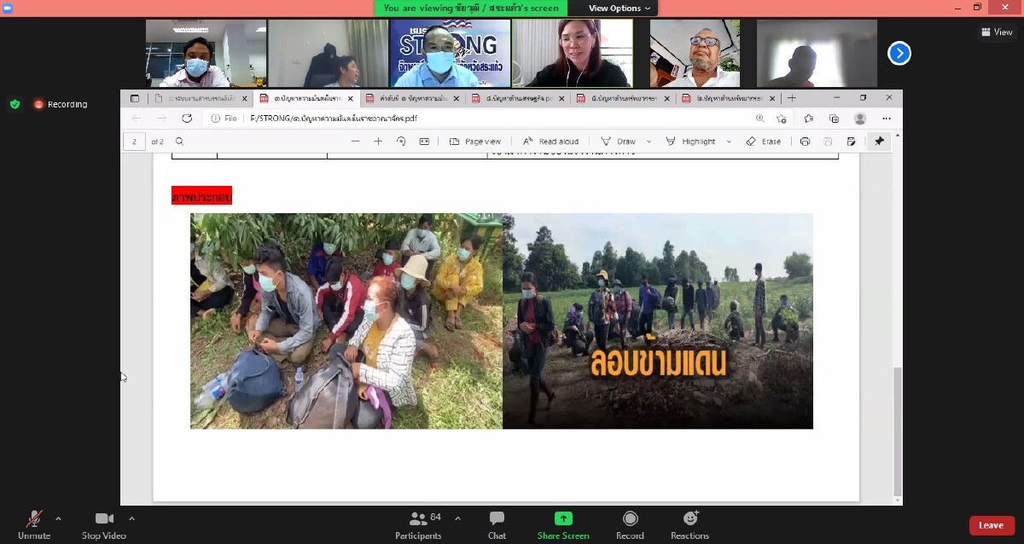
Task: Open the Participants panel
Action: click(x=418, y=524)
